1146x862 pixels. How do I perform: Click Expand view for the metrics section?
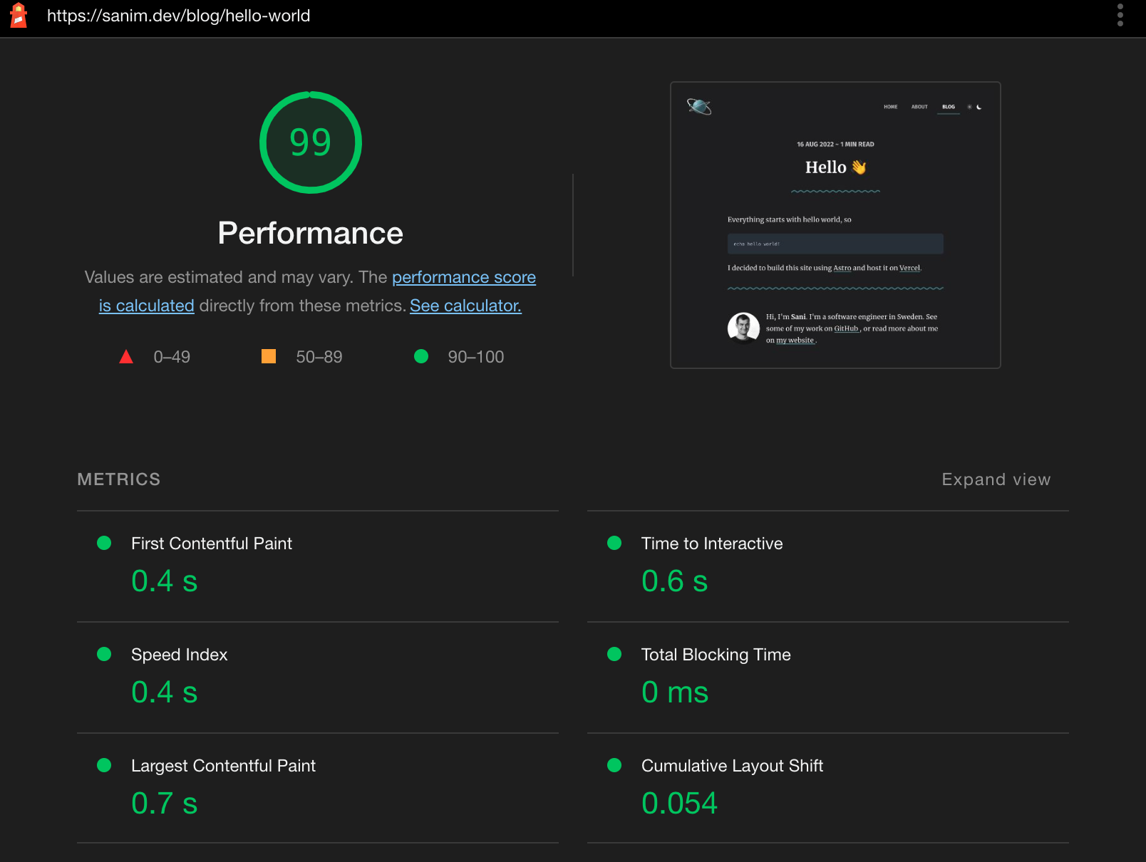996,479
